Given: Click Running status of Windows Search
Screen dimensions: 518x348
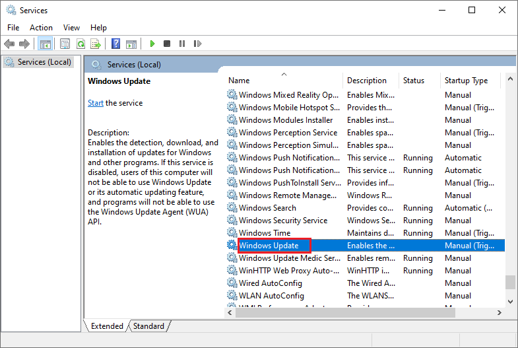Looking at the screenshot, I should [x=418, y=208].
